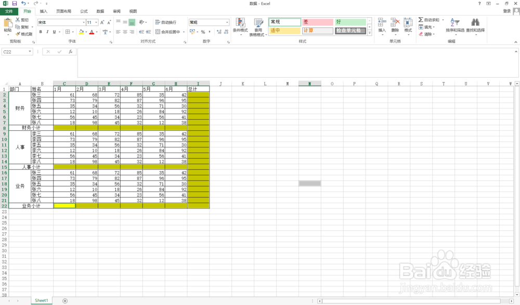Apply percent style
The width and height of the screenshot is (520, 305).
click(x=203, y=32)
